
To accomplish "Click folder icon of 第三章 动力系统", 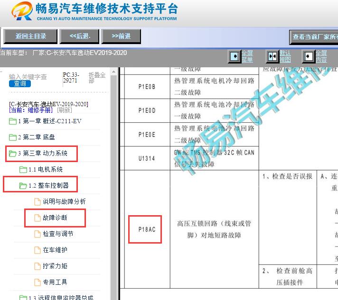I will pyautogui.click(x=13, y=154).
